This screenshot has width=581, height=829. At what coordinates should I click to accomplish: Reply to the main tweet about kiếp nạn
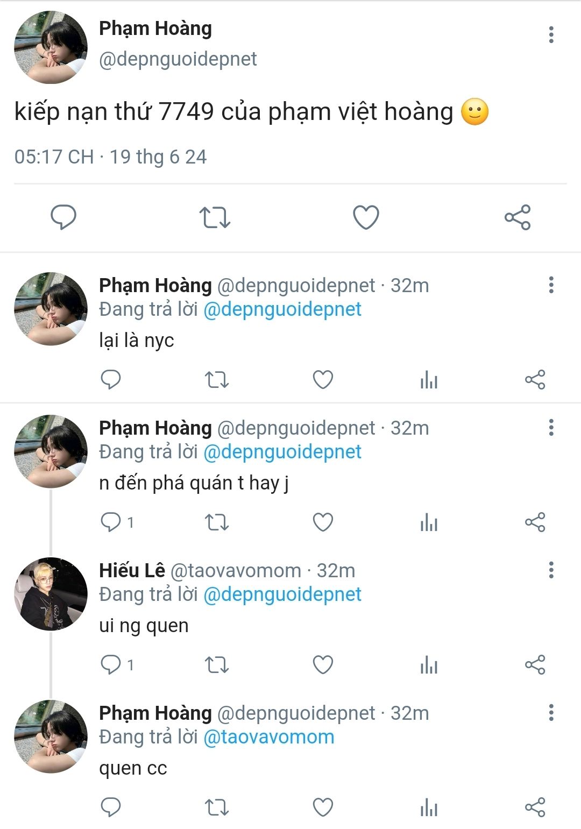(x=63, y=217)
